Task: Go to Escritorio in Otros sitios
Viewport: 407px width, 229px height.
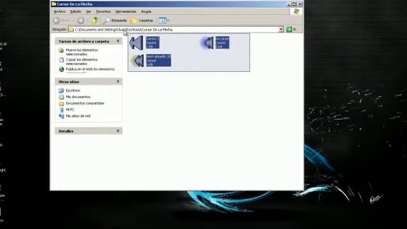Action: coord(73,90)
